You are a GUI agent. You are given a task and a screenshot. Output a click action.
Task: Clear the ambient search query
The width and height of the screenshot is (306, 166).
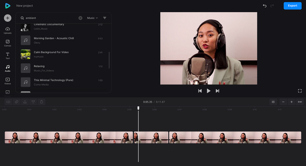(x=80, y=18)
